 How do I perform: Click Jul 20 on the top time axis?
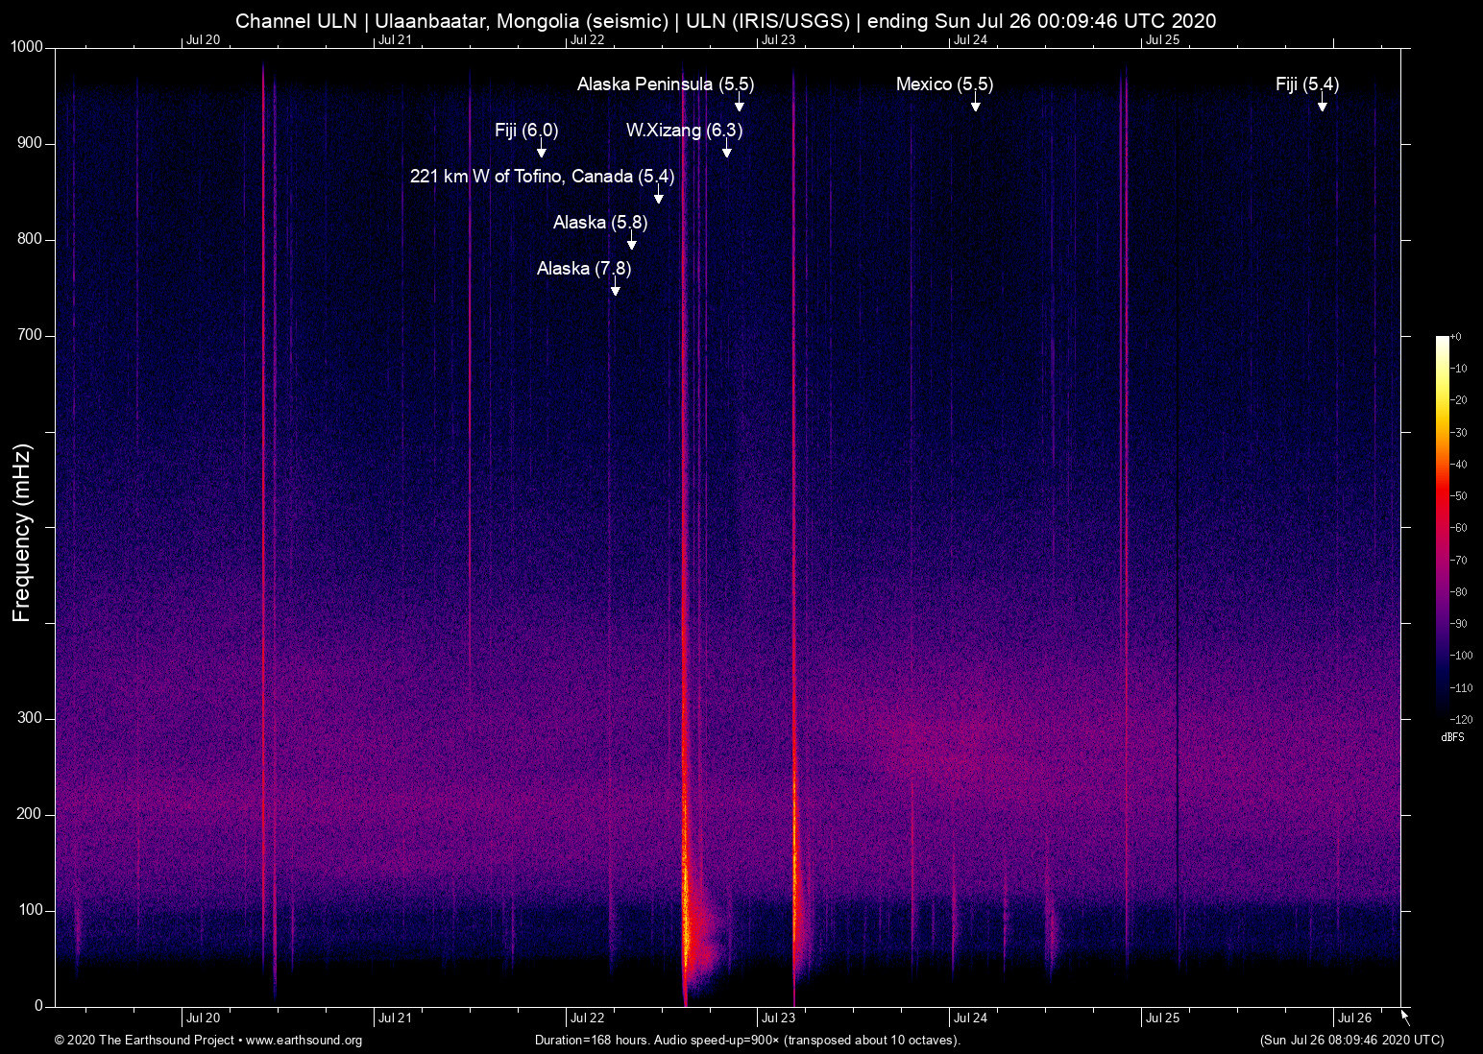pos(203,39)
